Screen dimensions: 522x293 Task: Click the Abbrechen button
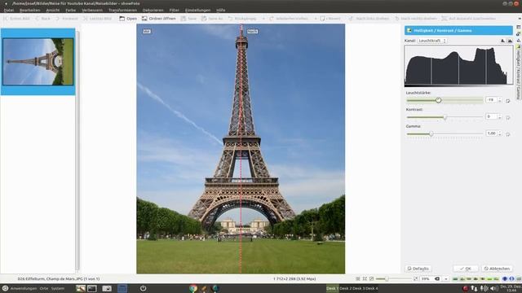(497, 269)
